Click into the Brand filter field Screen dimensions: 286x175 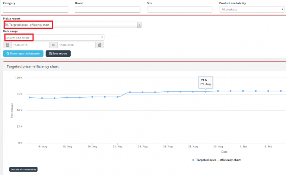click(x=107, y=9)
